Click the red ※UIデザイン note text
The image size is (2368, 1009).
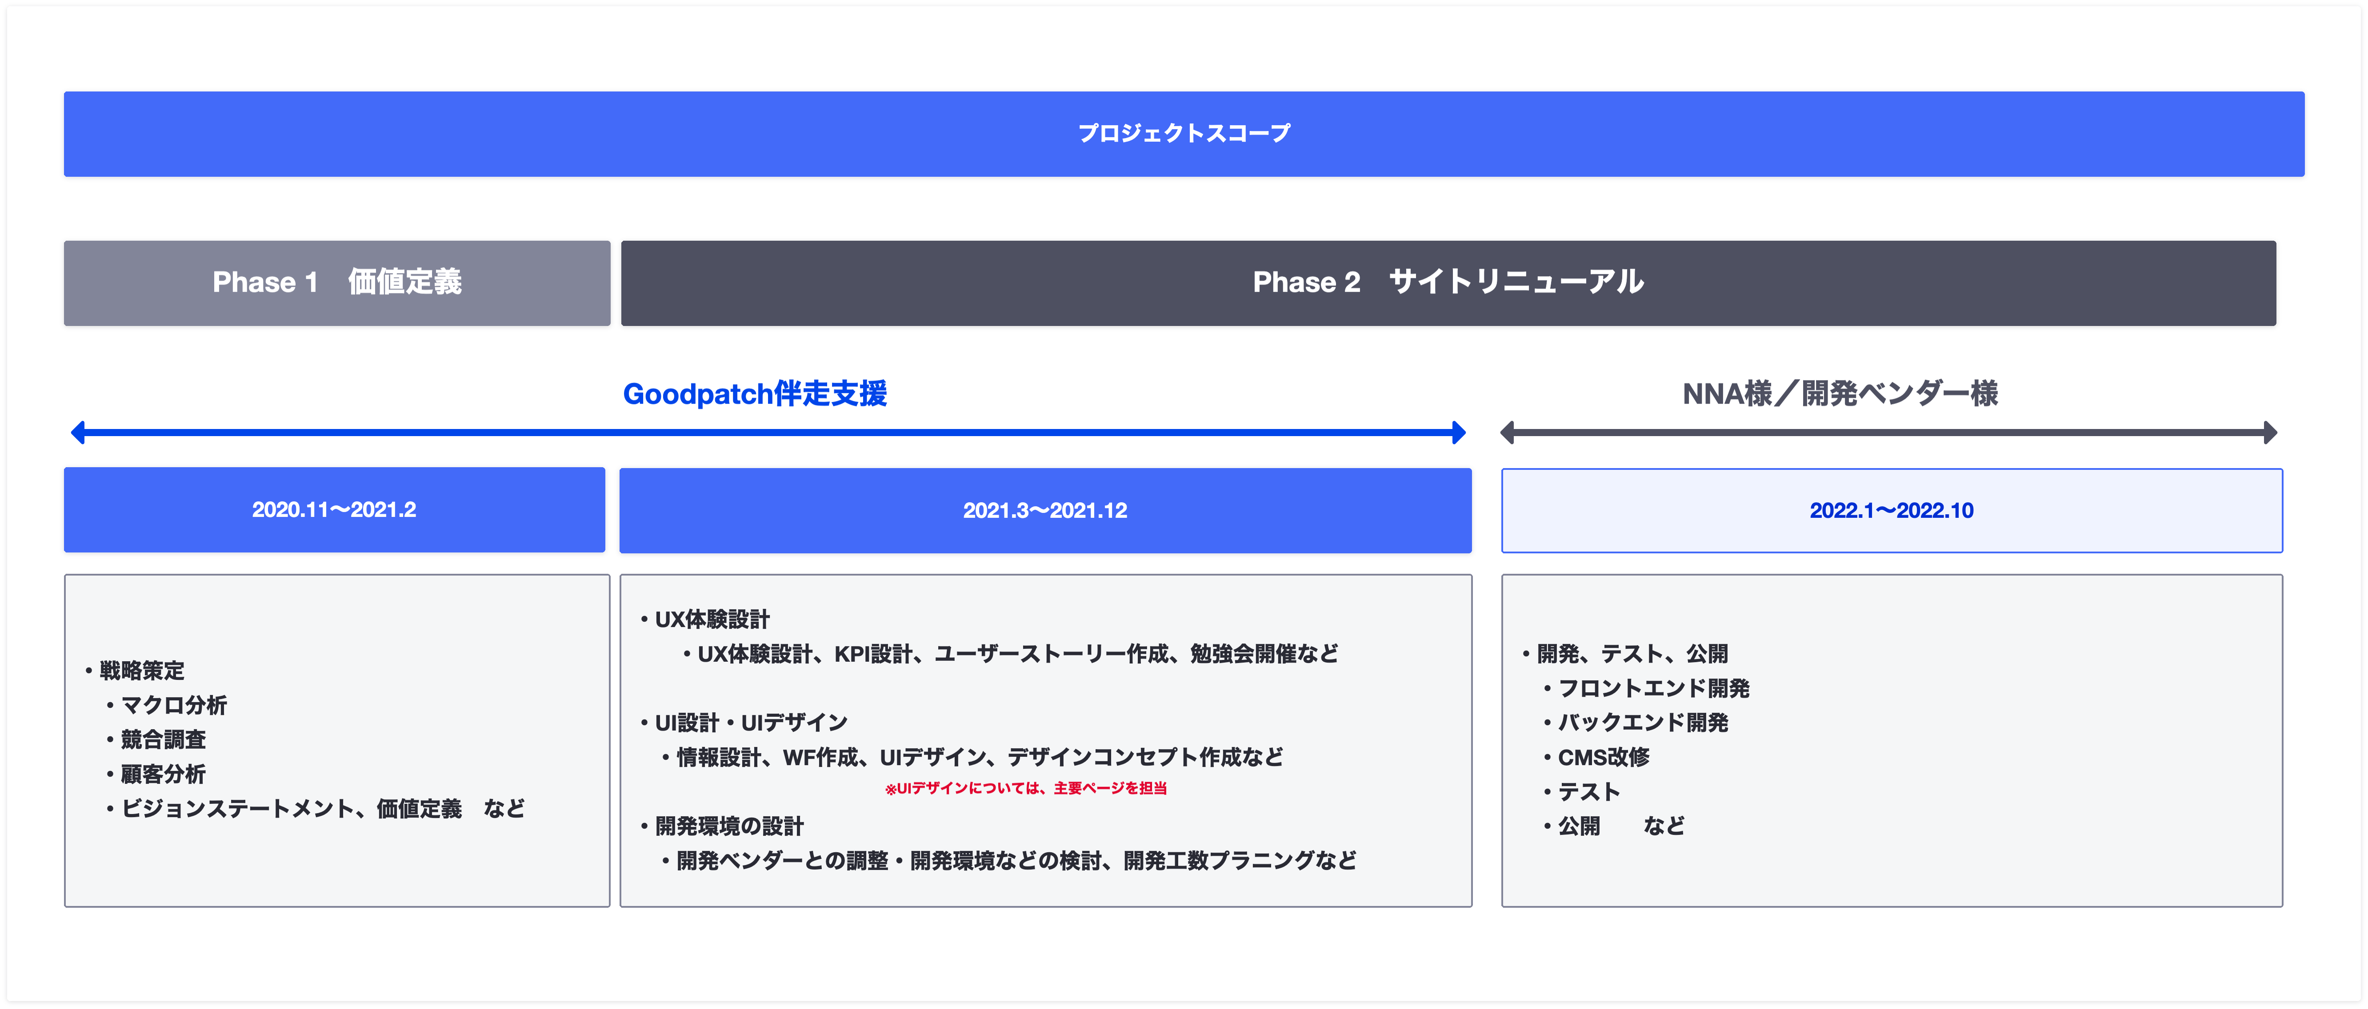pos(1026,788)
